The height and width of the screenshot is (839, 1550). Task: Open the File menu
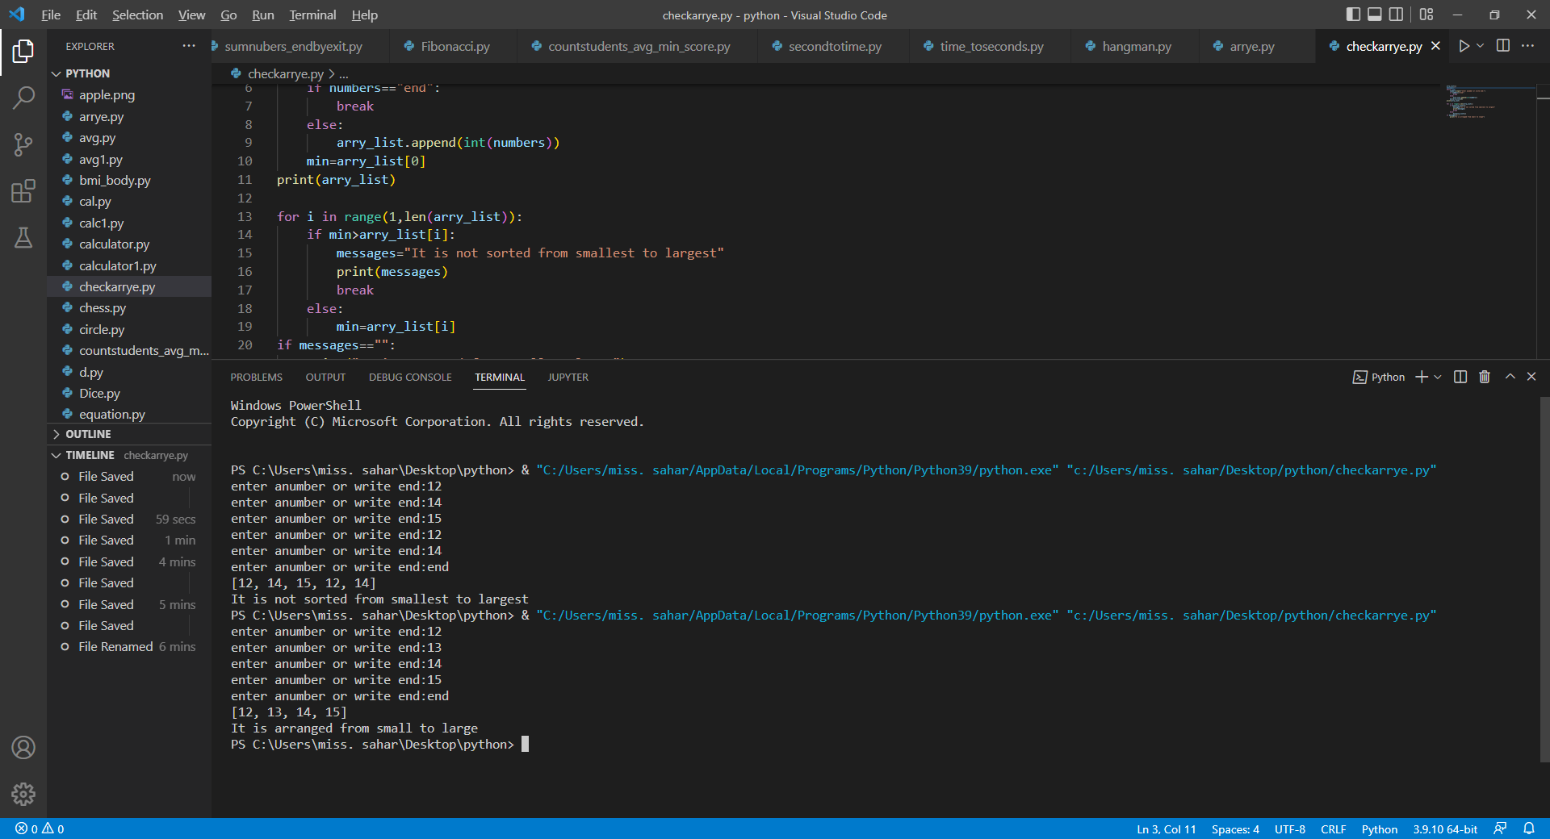point(51,15)
